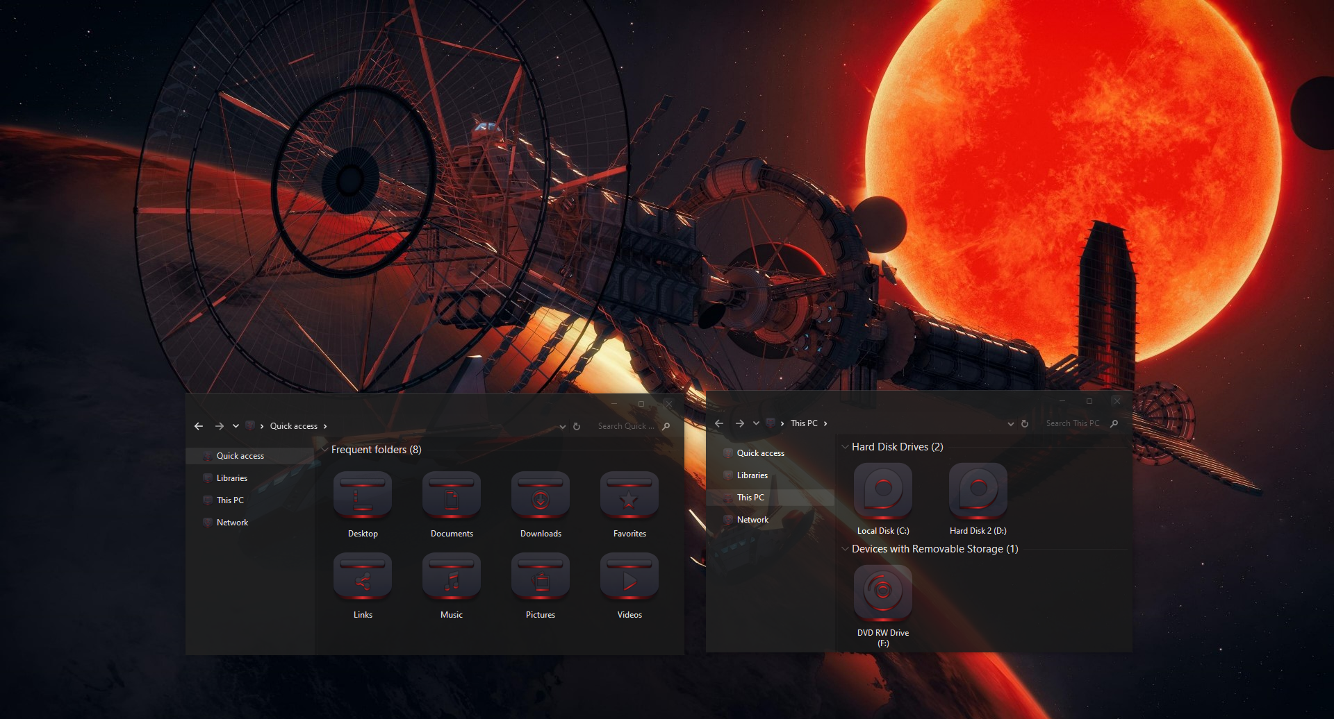Collapse the Hard Disk Drives group
Viewport: 1334px width, 719px height.
845,447
